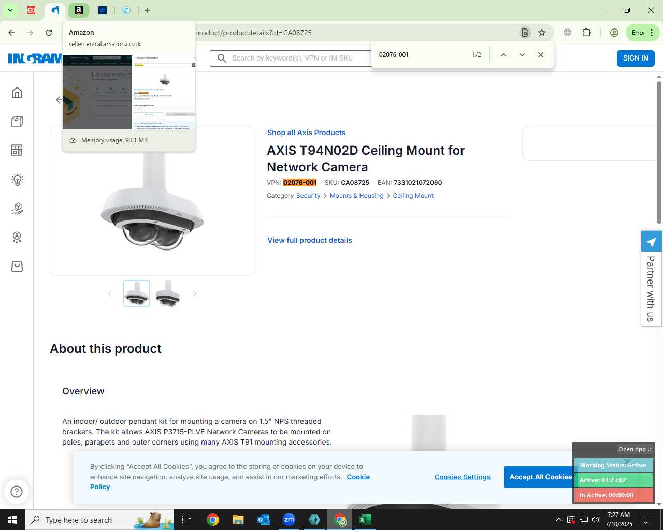The height and width of the screenshot is (530, 663).
Task: Open the storefront icon in left sidebar
Action: click(17, 150)
